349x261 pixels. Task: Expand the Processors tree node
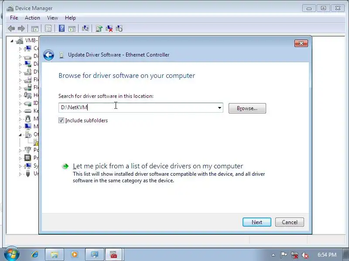pyautogui.click(x=20, y=158)
